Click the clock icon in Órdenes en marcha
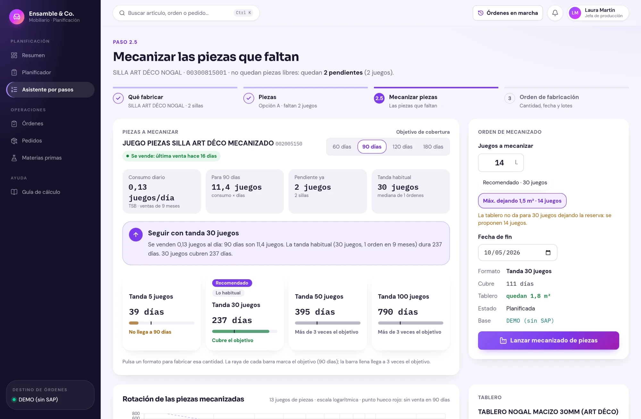641x419 pixels. pyautogui.click(x=481, y=13)
